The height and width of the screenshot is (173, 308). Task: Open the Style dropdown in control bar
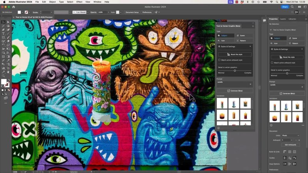(121, 12)
